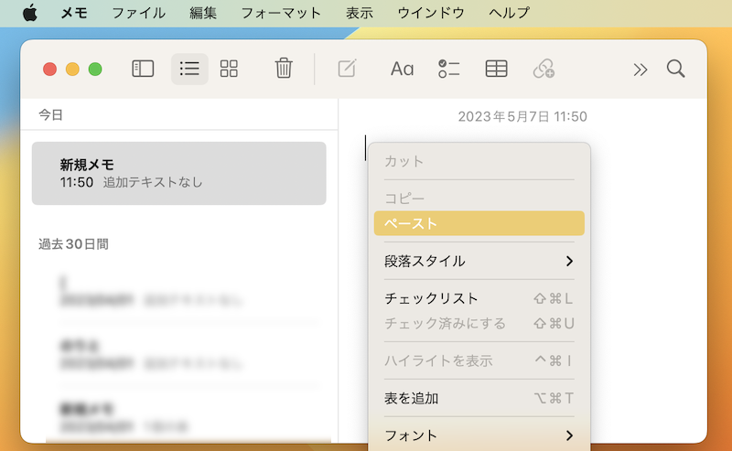Open the Aa text format icon
The image size is (732, 451).
coord(402,69)
